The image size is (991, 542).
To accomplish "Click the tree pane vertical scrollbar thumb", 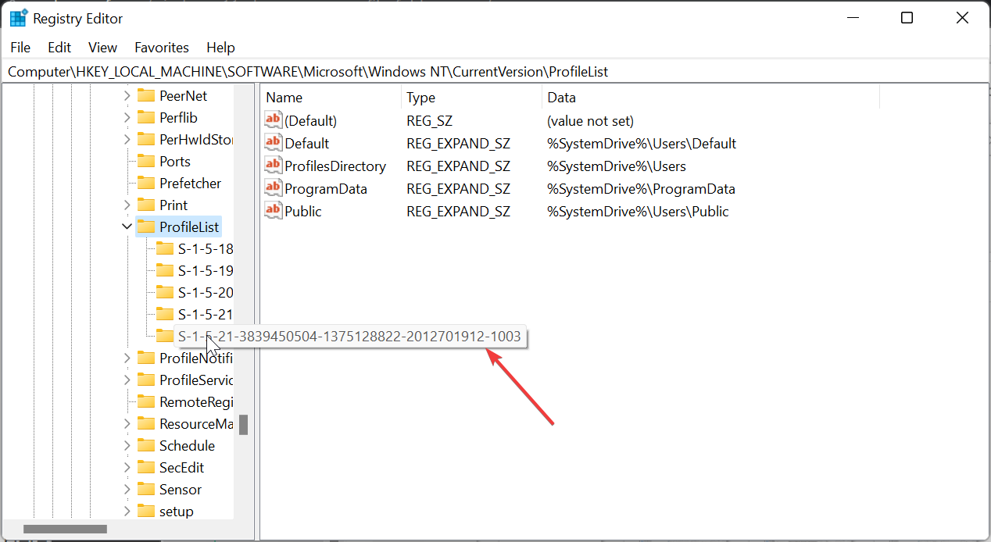I will 244,425.
